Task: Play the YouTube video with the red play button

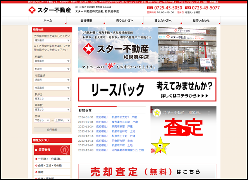Action: pyautogui.click(x=184, y=130)
